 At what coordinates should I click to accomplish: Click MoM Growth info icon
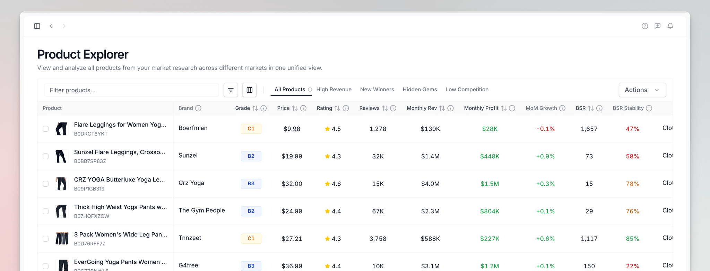pyautogui.click(x=562, y=108)
